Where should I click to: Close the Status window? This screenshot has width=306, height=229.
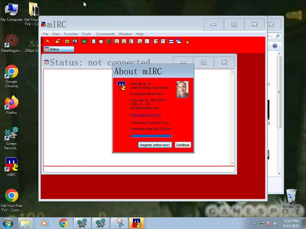click(224, 62)
